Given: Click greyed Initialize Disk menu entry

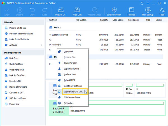Looking at the screenshot, I should click(73, 57).
